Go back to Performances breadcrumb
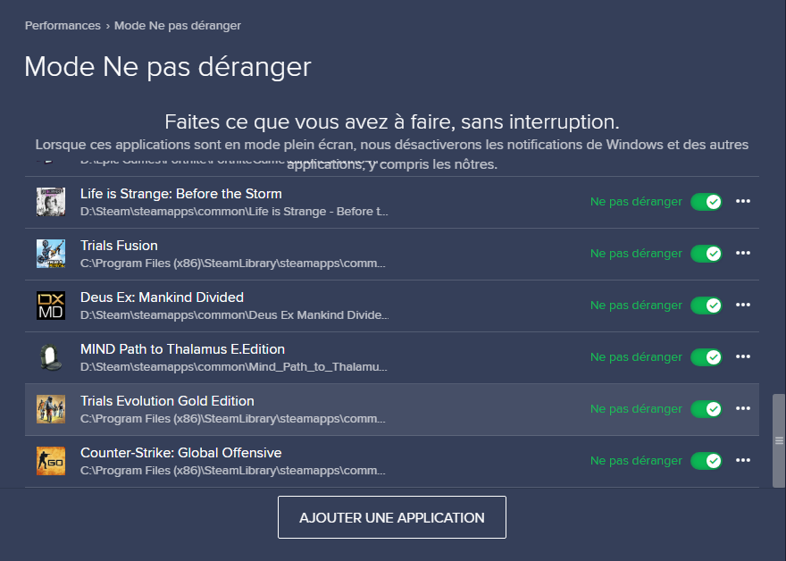Viewport: 786px width, 561px height. pos(63,26)
